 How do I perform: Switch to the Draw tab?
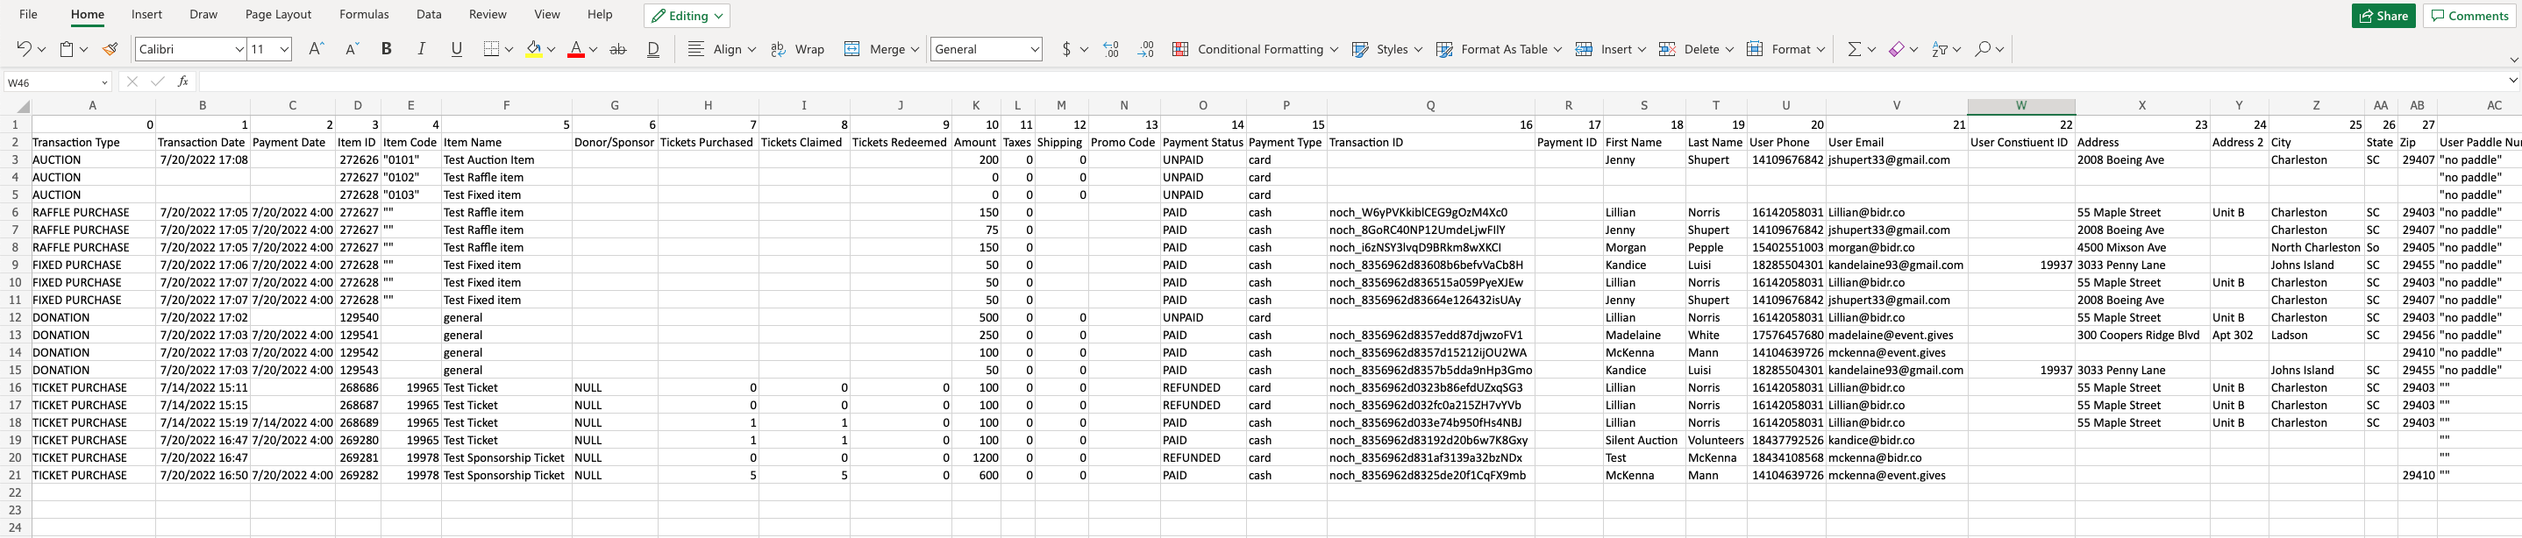(x=203, y=15)
